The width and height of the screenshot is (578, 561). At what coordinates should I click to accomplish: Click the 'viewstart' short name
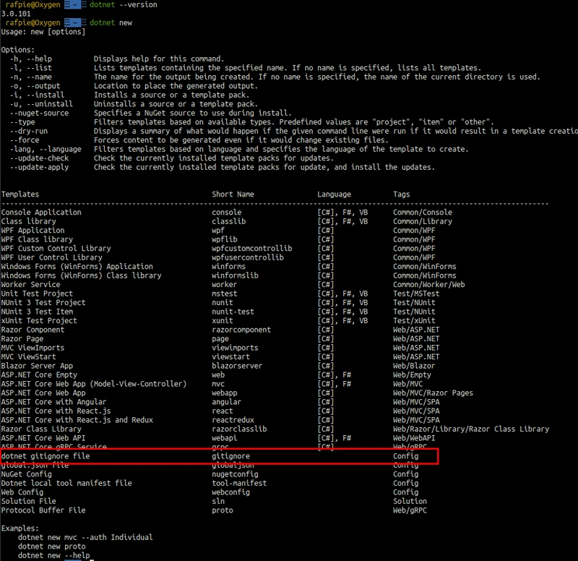point(230,357)
